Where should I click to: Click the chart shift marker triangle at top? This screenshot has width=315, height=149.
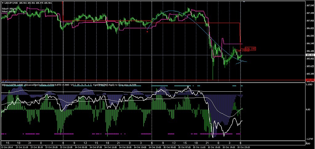[245, 2]
